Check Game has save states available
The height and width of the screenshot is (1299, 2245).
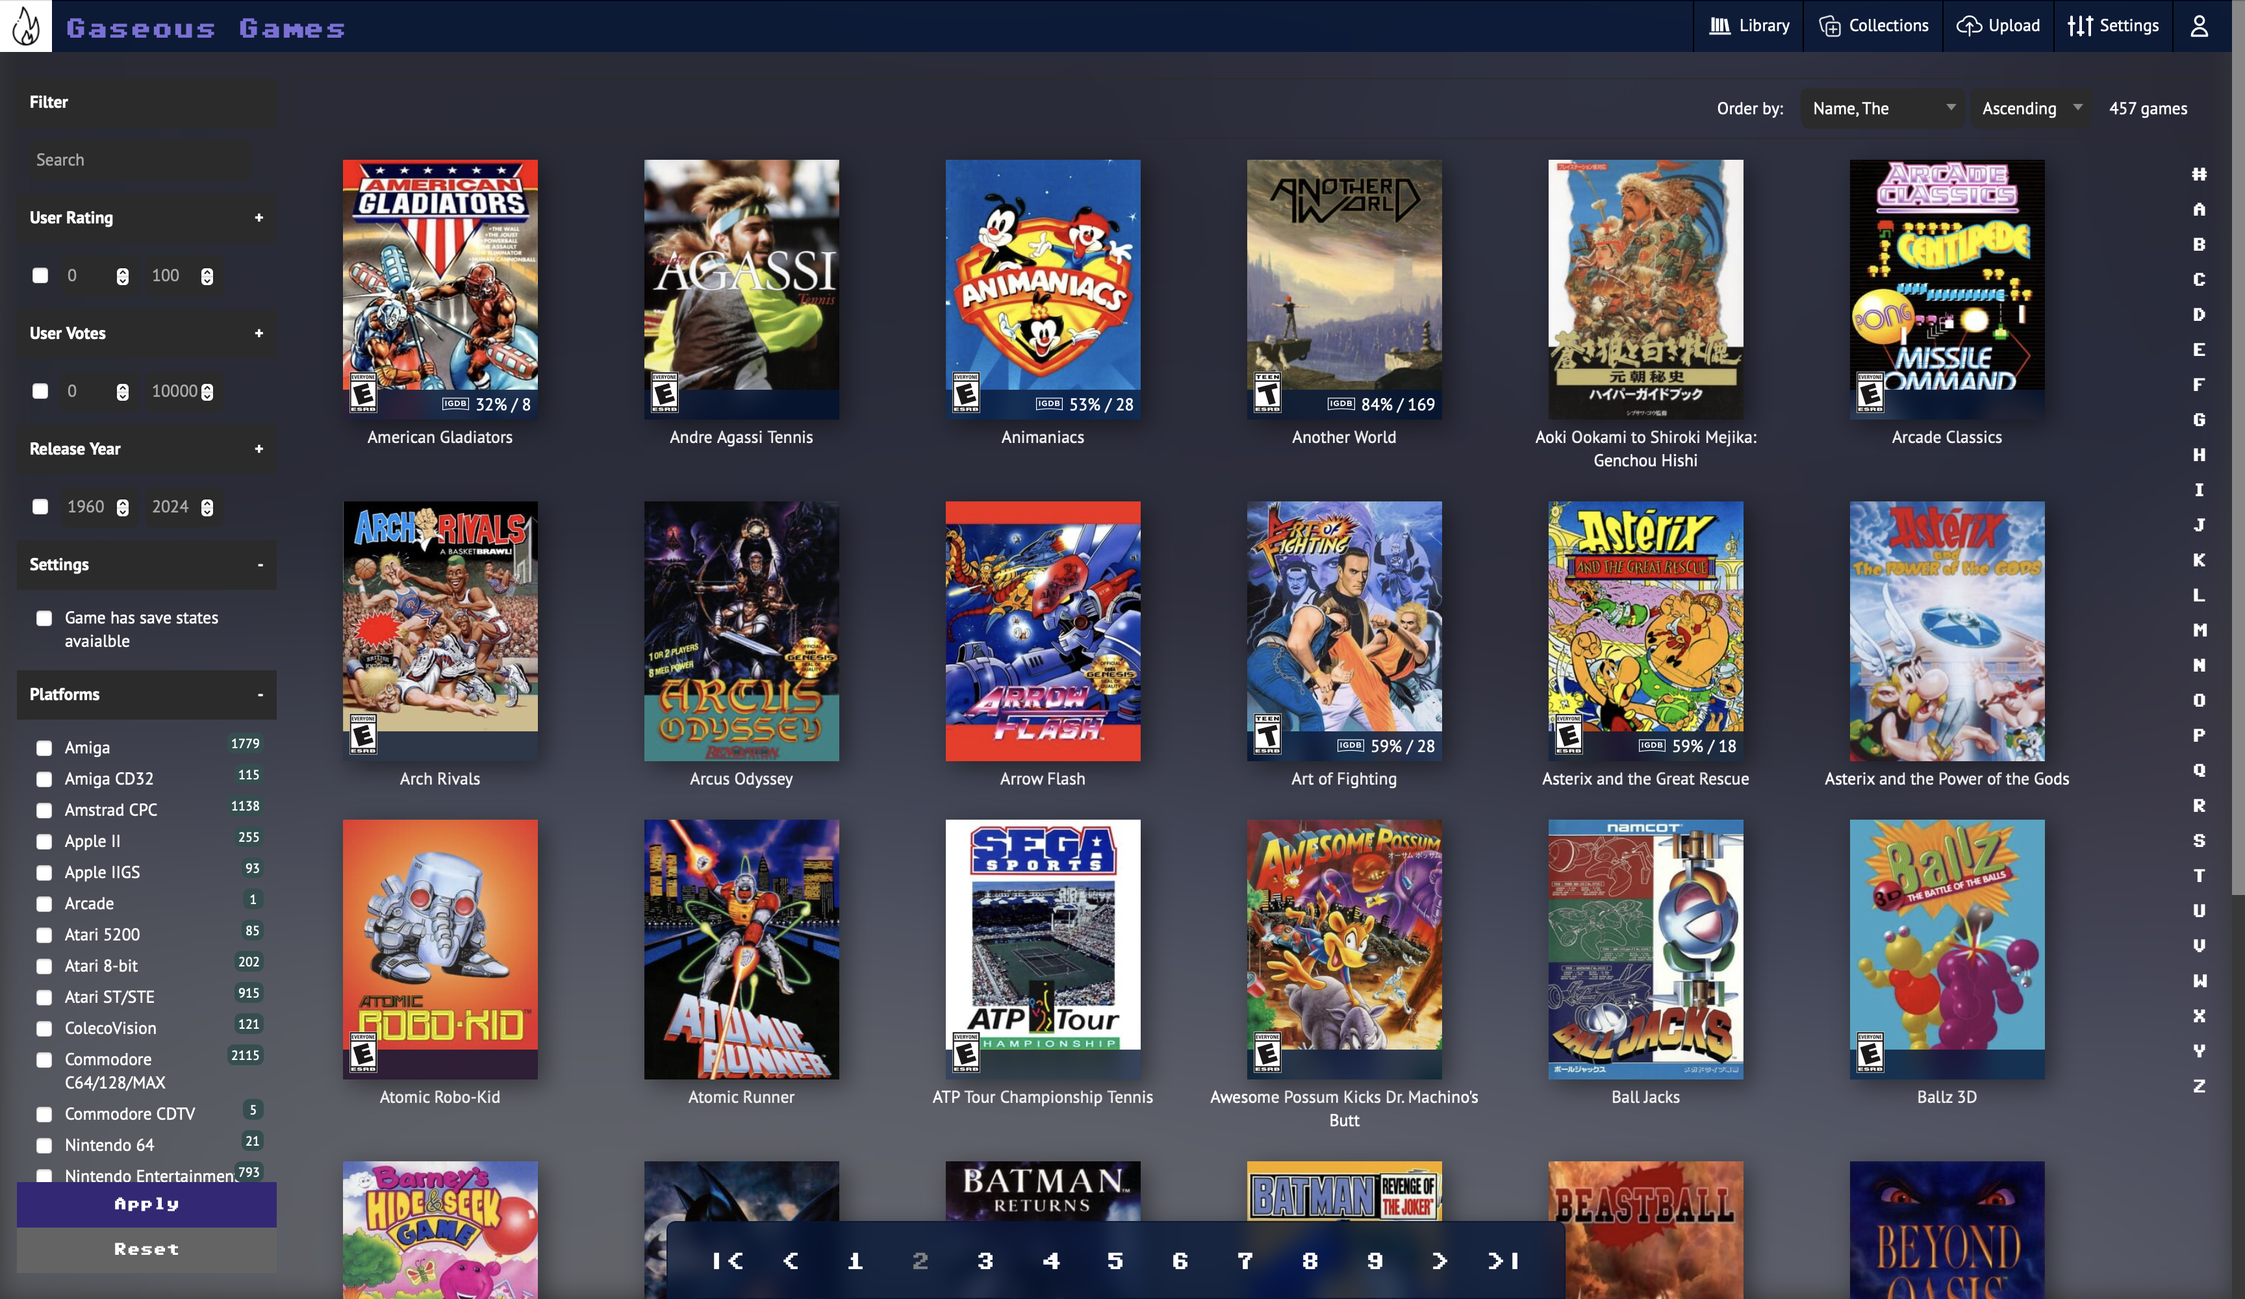click(x=44, y=618)
